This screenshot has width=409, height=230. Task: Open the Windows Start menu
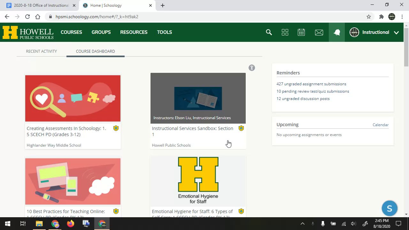tap(8, 224)
